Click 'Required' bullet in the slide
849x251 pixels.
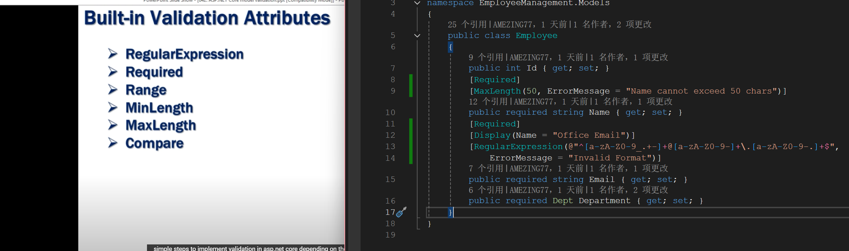[x=154, y=72]
